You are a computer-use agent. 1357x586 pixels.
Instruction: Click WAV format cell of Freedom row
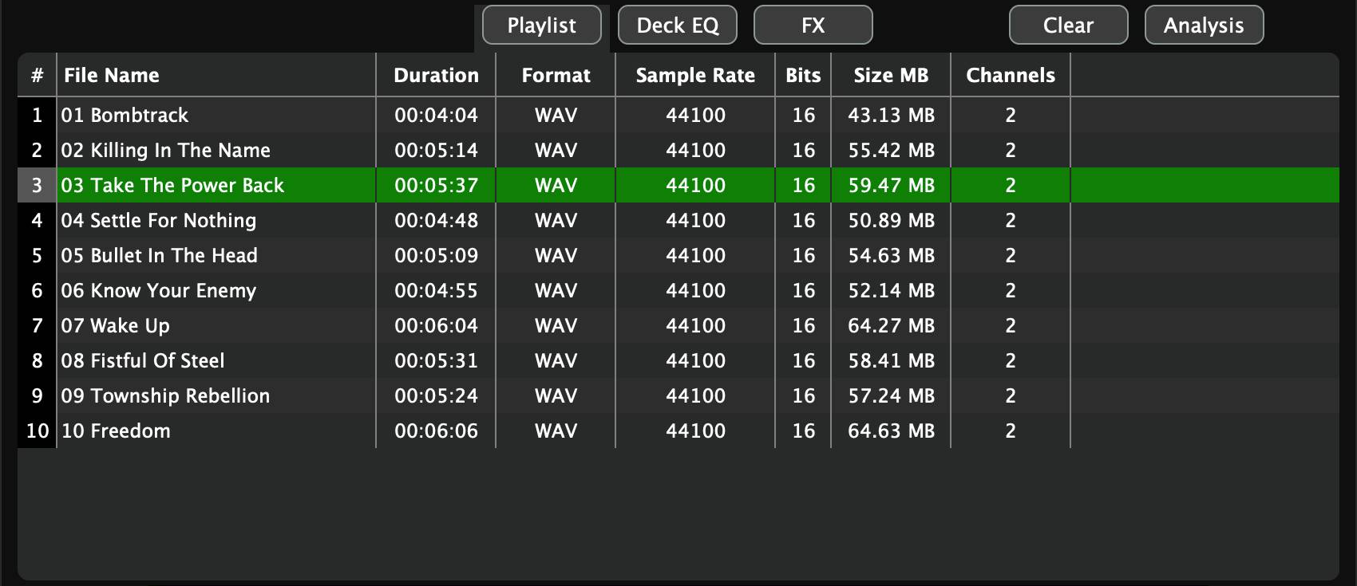tap(556, 431)
